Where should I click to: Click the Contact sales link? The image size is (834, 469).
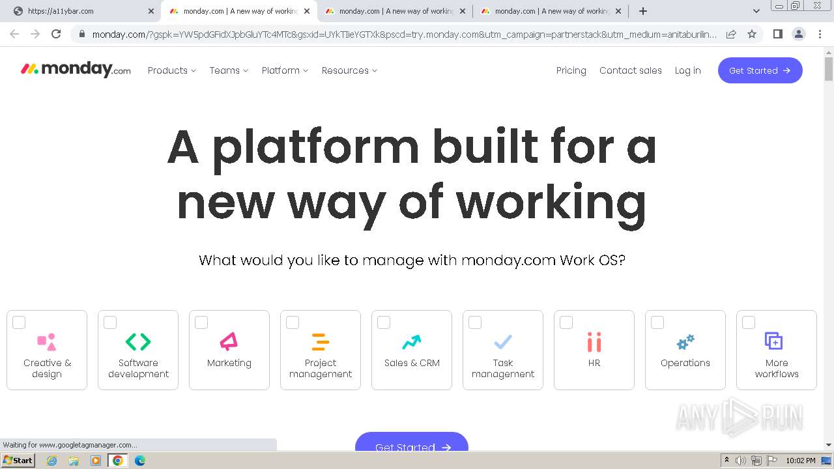[x=631, y=70]
